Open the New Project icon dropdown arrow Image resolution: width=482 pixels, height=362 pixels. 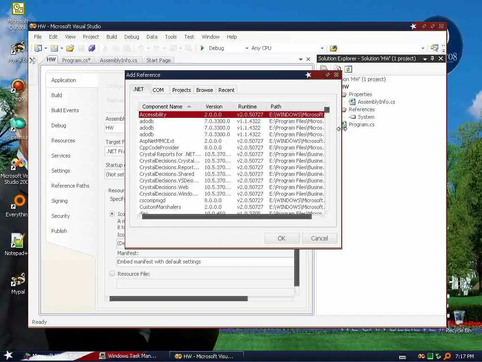[x=46, y=49]
